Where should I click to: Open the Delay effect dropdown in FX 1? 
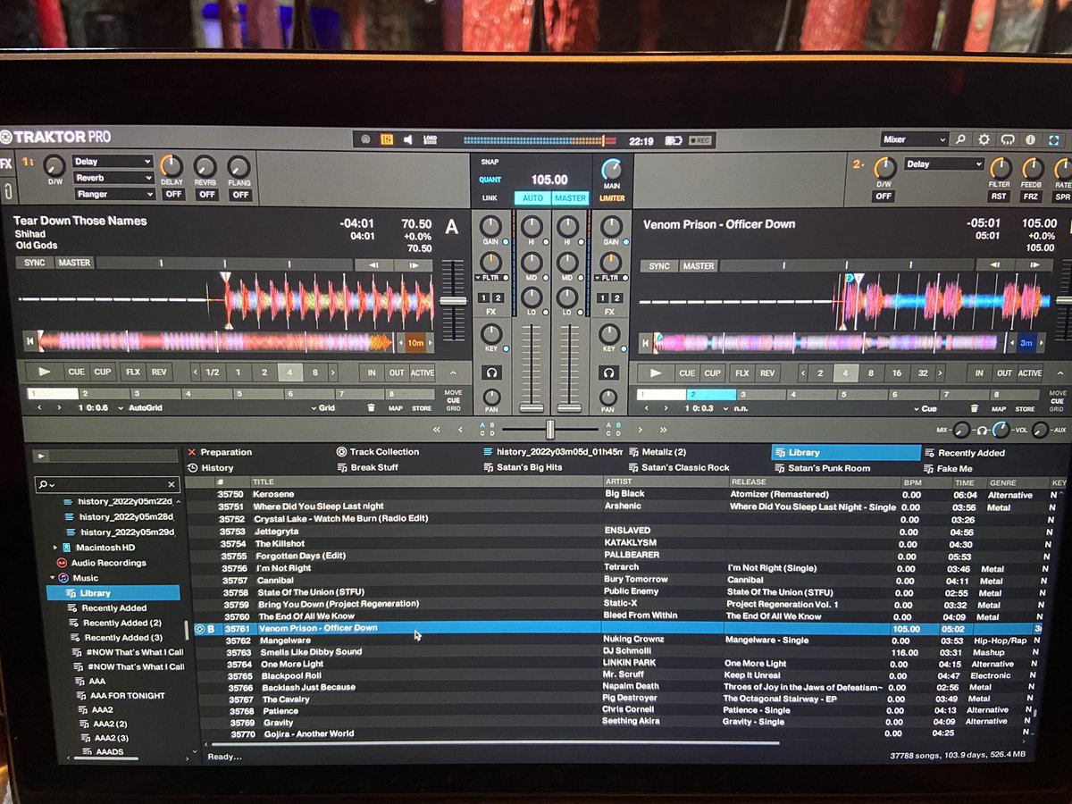tap(113, 162)
